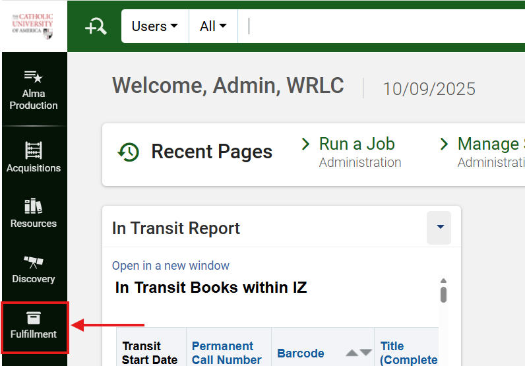
Task: Click in the search text field
Action: point(383,26)
